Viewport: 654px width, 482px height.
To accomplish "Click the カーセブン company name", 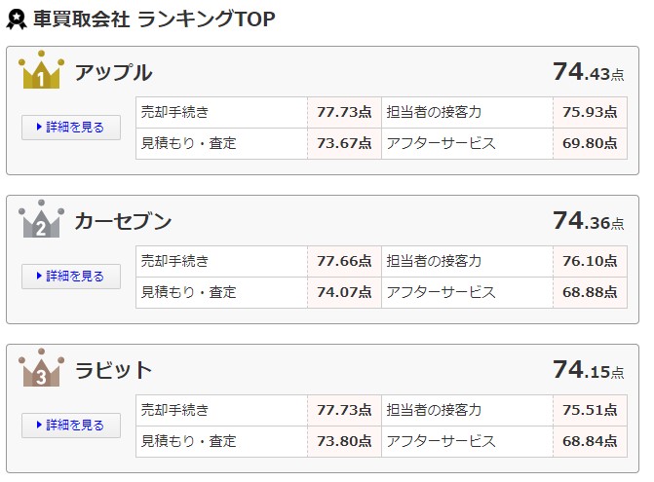I will pyautogui.click(x=123, y=221).
